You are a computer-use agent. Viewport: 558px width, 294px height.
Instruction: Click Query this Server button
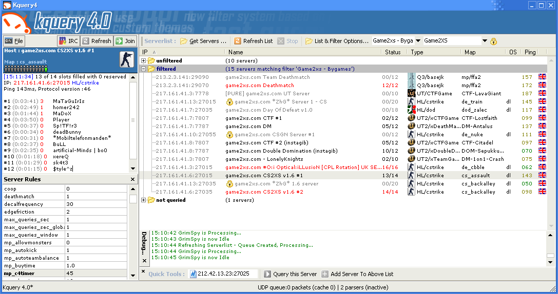[291, 274]
